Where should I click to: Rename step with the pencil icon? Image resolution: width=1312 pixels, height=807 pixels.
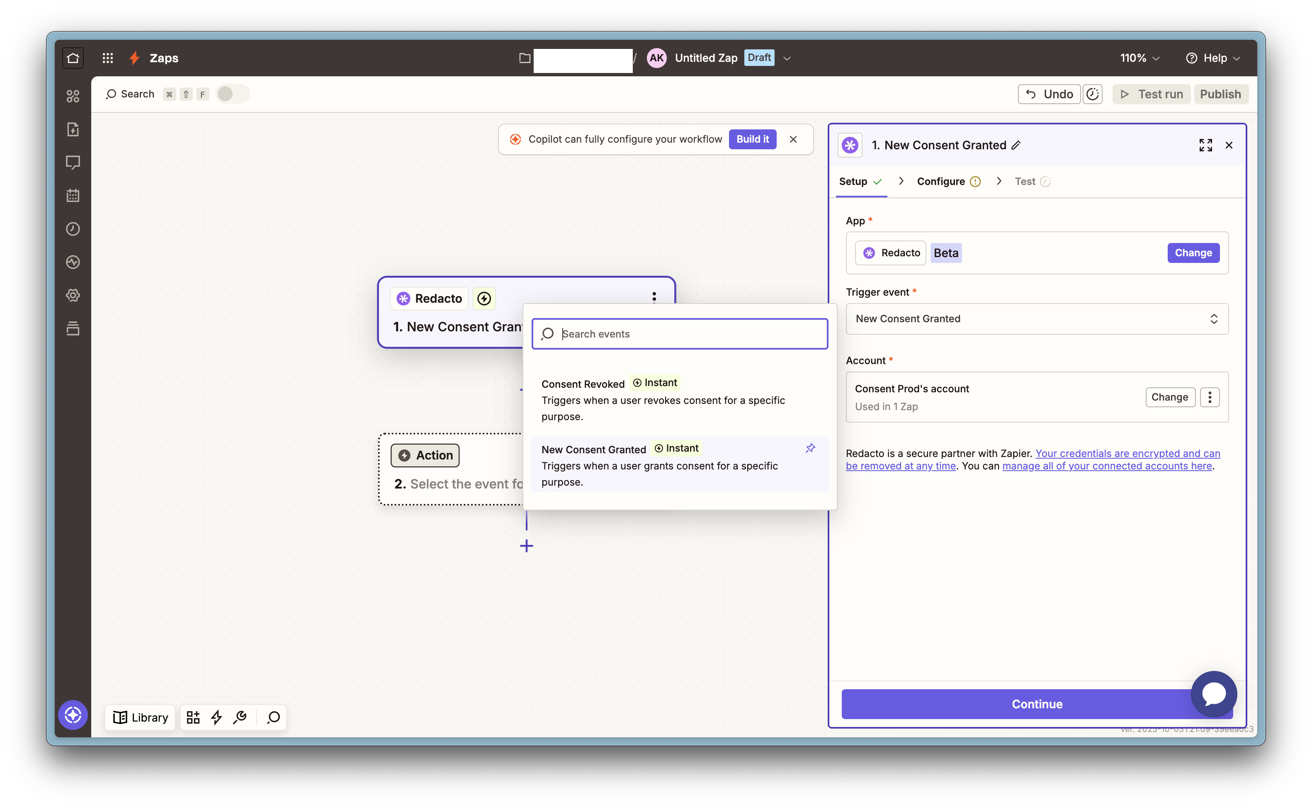pyautogui.click(x=1016, y=145)
